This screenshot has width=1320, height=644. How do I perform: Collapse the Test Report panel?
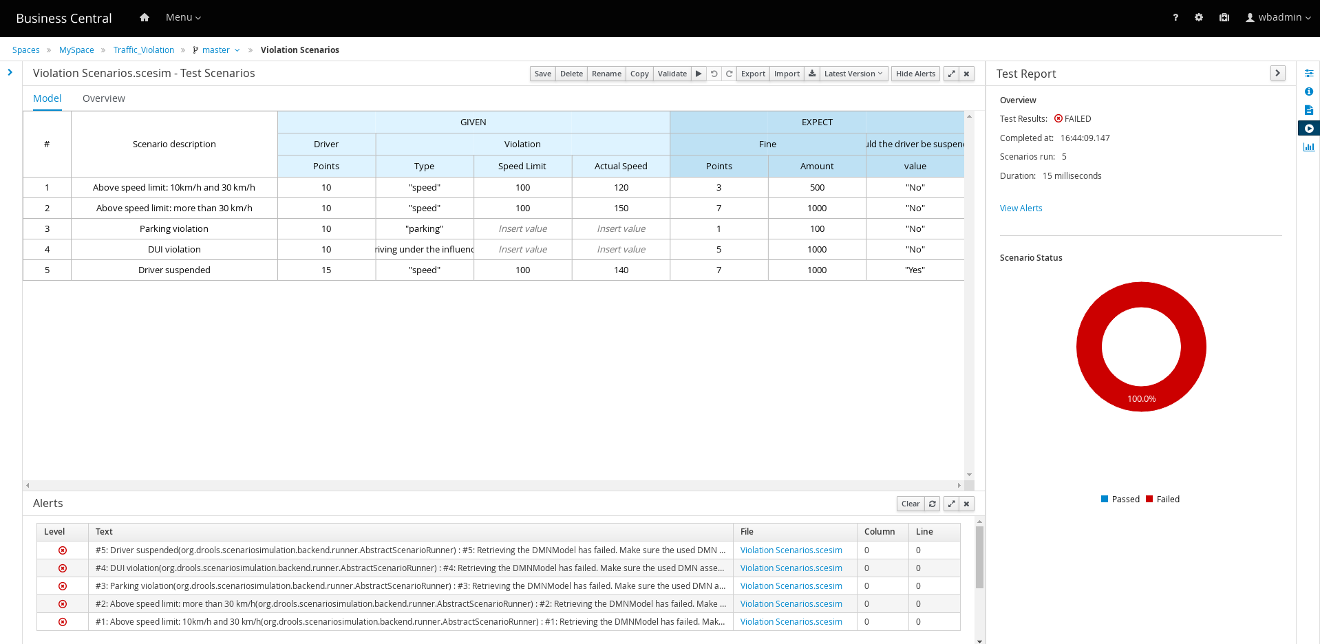[x=1278, y=73]
